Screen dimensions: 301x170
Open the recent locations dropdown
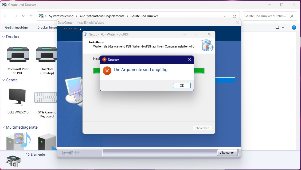coord(23,16)
